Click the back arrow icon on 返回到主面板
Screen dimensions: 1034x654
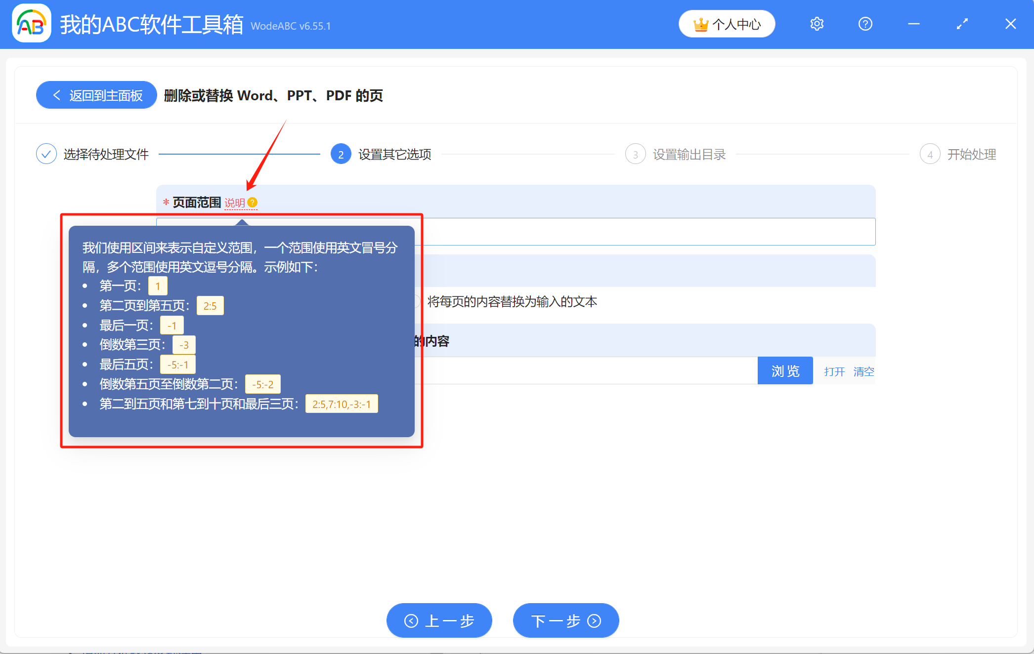(x=56, y=95)
